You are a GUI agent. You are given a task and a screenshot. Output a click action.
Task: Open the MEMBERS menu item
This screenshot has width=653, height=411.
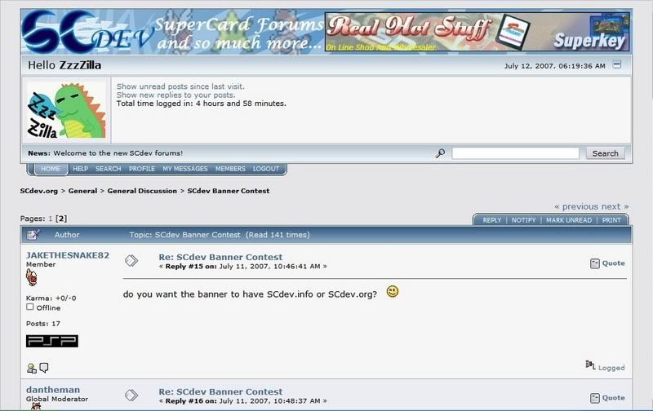[x=230, y=169]
